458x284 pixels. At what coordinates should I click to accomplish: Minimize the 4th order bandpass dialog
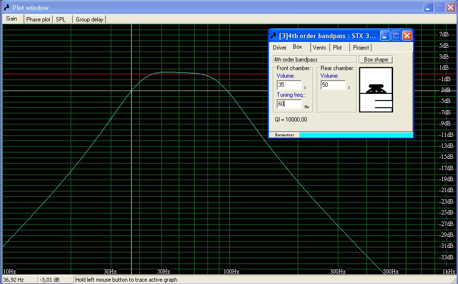click(x=385, y=36)
